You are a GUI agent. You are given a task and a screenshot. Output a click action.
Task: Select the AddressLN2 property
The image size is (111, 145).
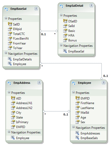point(24,108)
